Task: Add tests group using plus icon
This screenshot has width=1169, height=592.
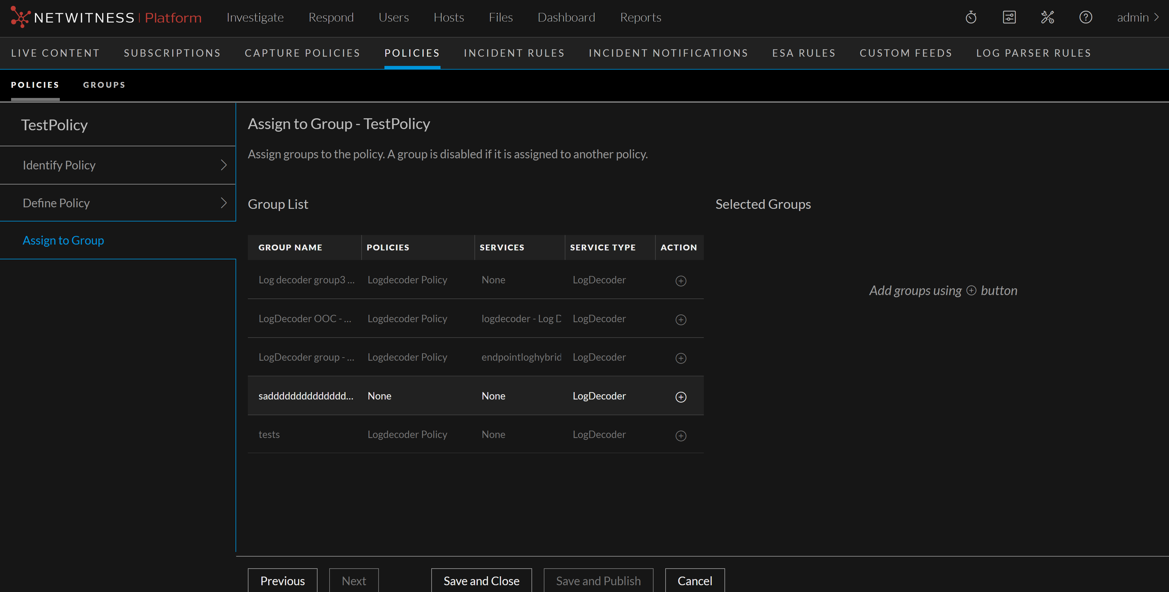Action: click(x=681, y=436)
